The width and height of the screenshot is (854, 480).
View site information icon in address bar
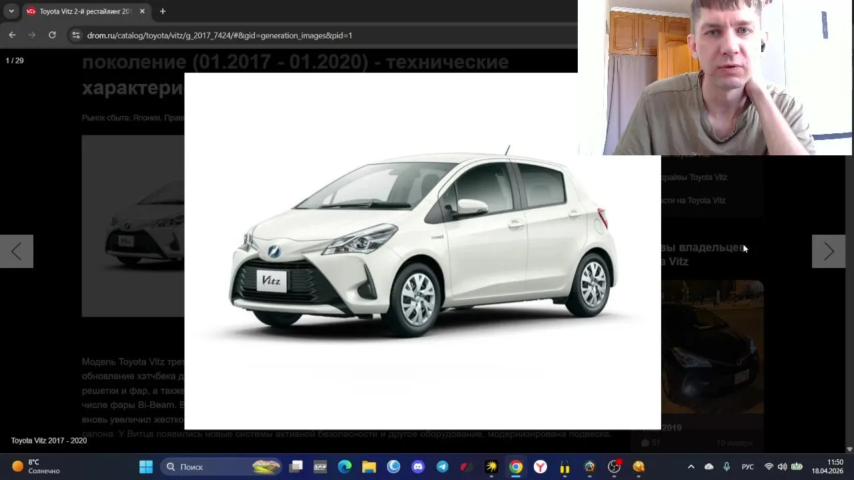75,35
